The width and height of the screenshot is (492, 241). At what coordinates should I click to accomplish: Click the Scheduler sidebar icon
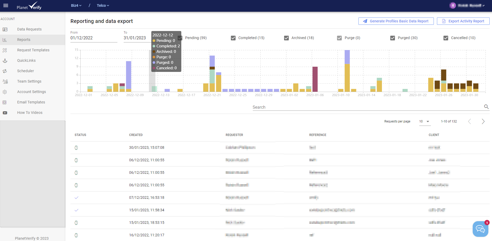point(5,71)
